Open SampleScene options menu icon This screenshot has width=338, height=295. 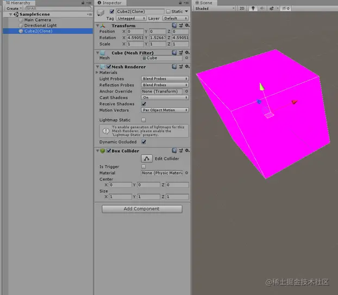click(x=90, y=14)
